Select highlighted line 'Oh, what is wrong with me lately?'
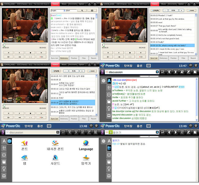The width and height of the screenshot is (199, 185). pos(172,46)
